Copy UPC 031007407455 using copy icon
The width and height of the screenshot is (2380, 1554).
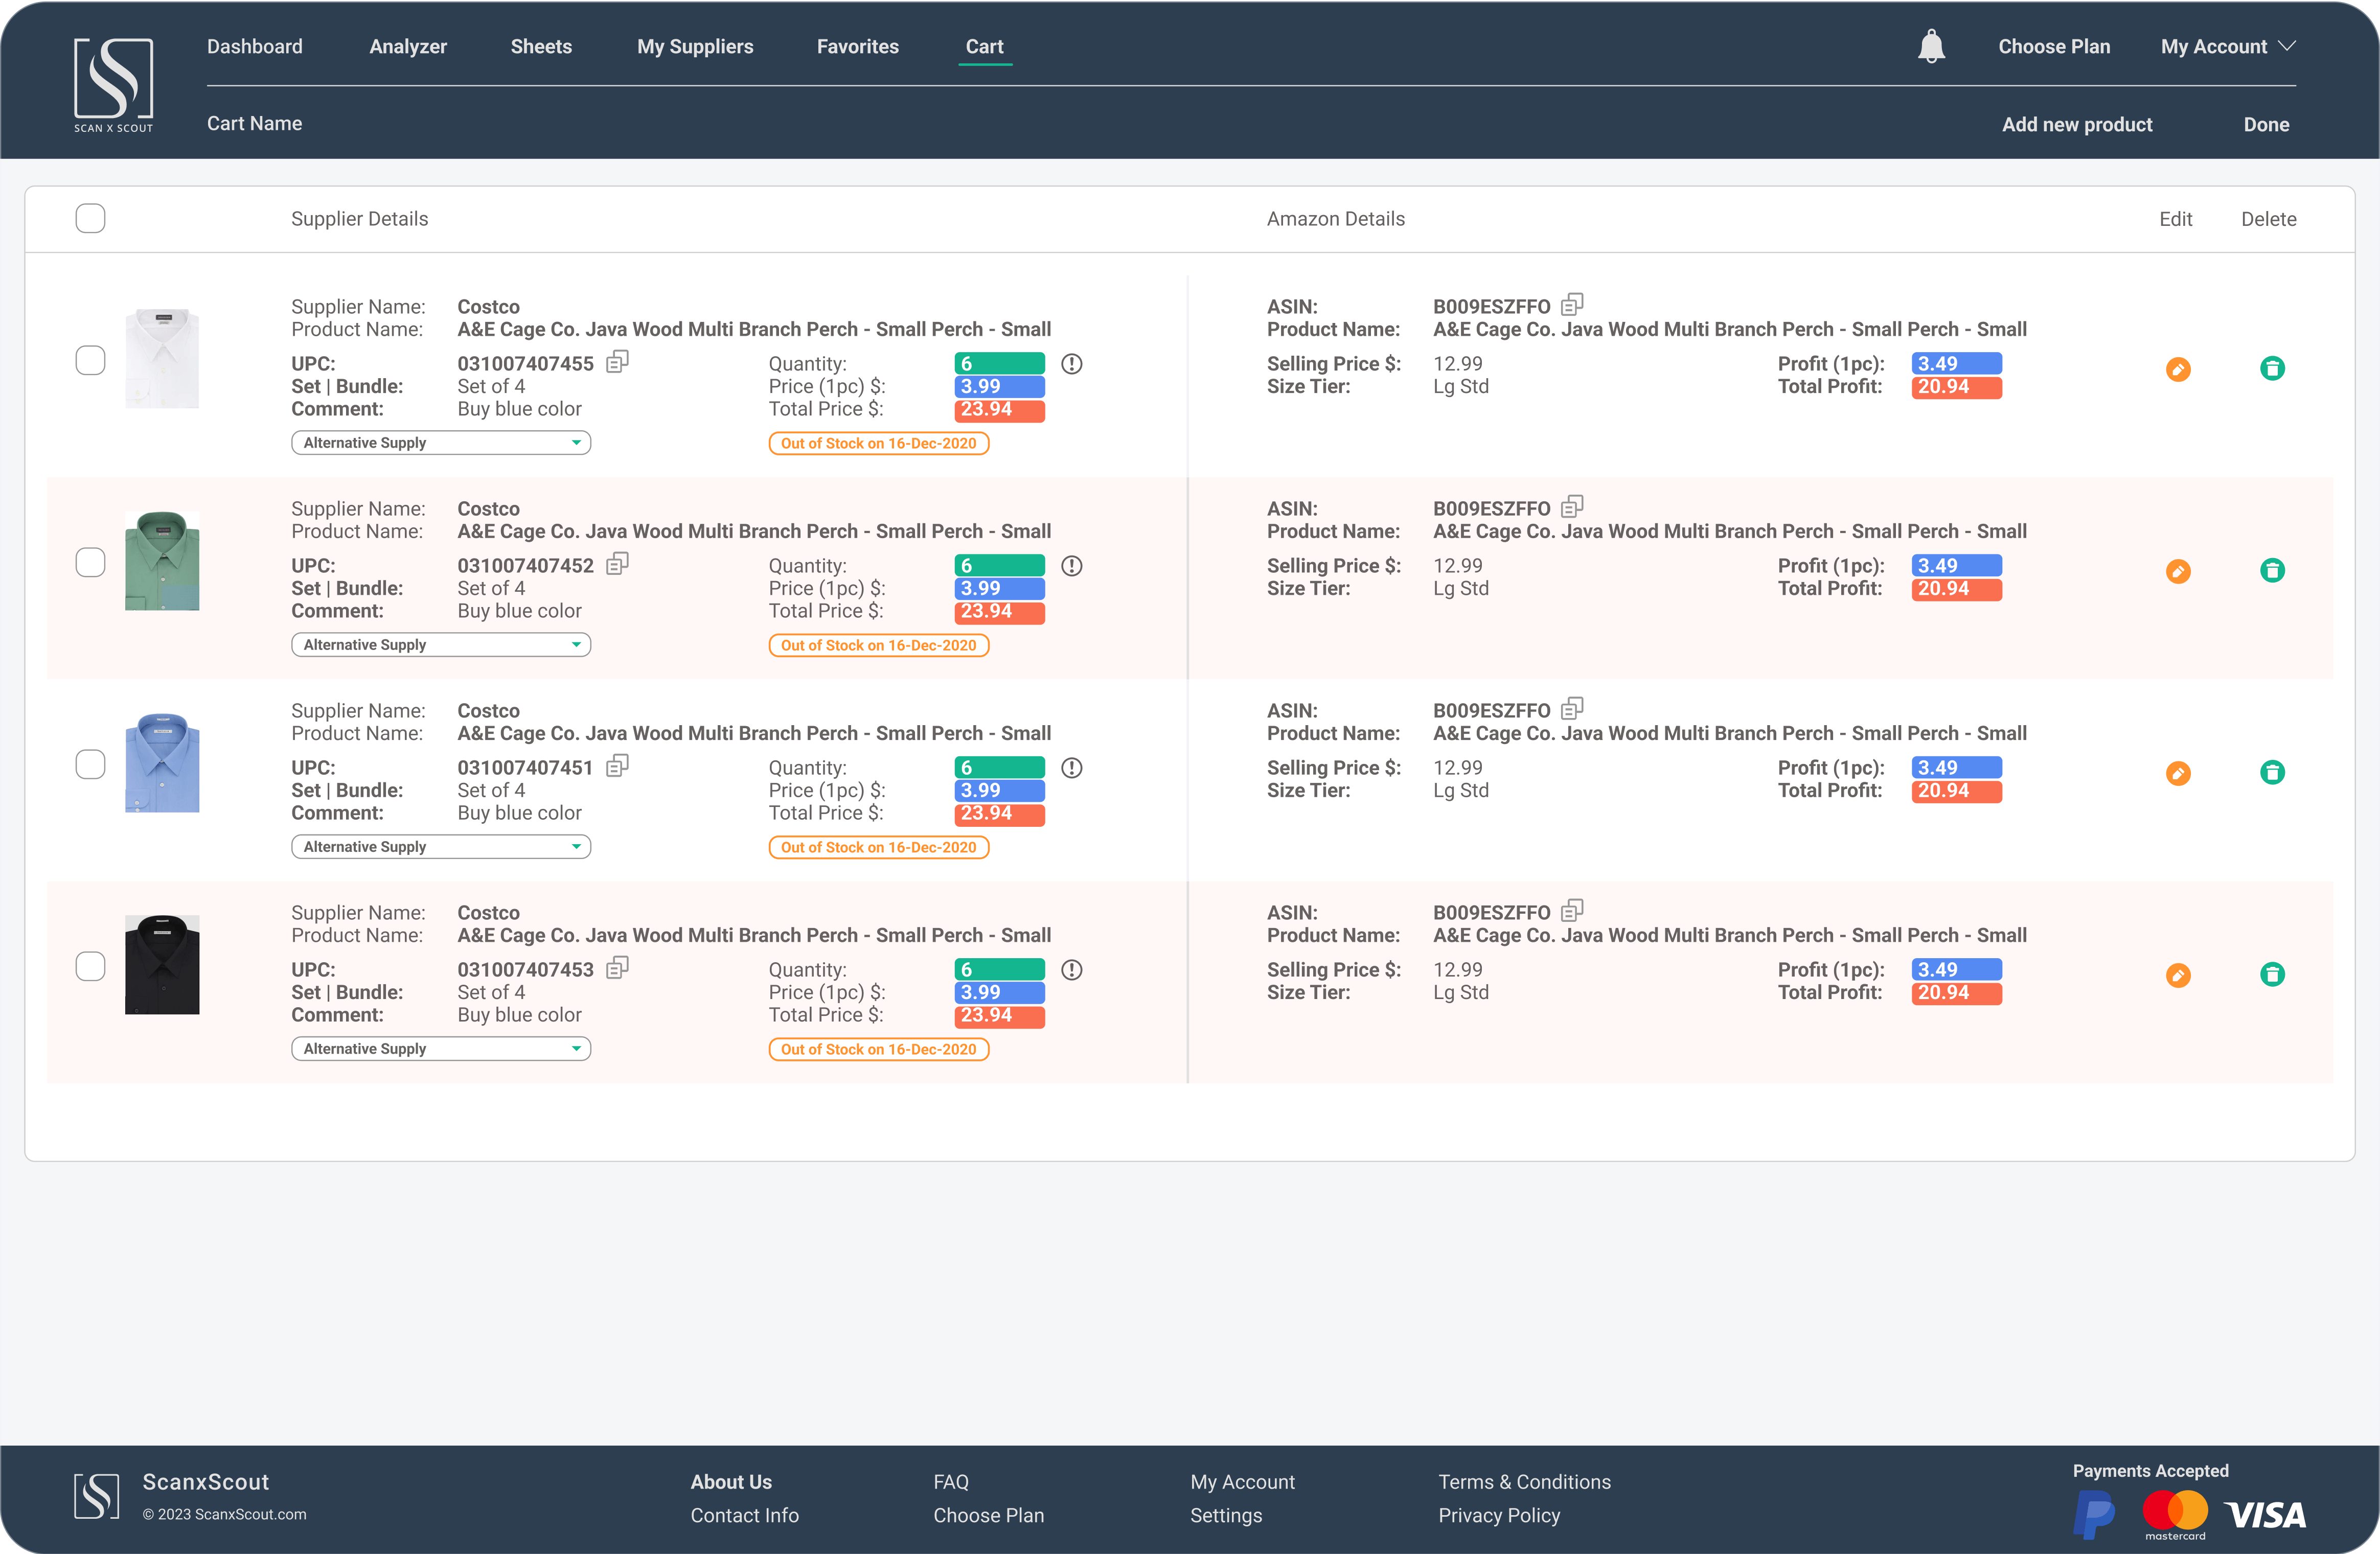[617, 362]
